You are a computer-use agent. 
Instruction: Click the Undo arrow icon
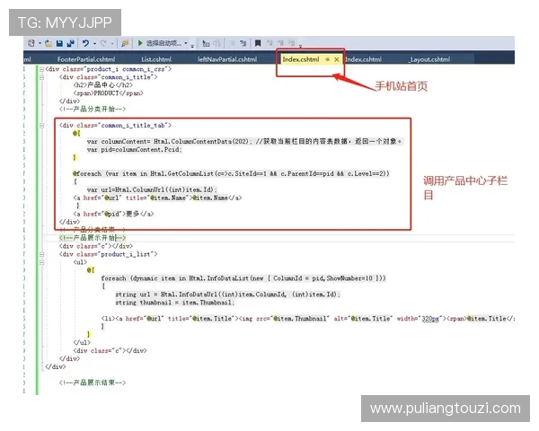(x=84, y=42)
